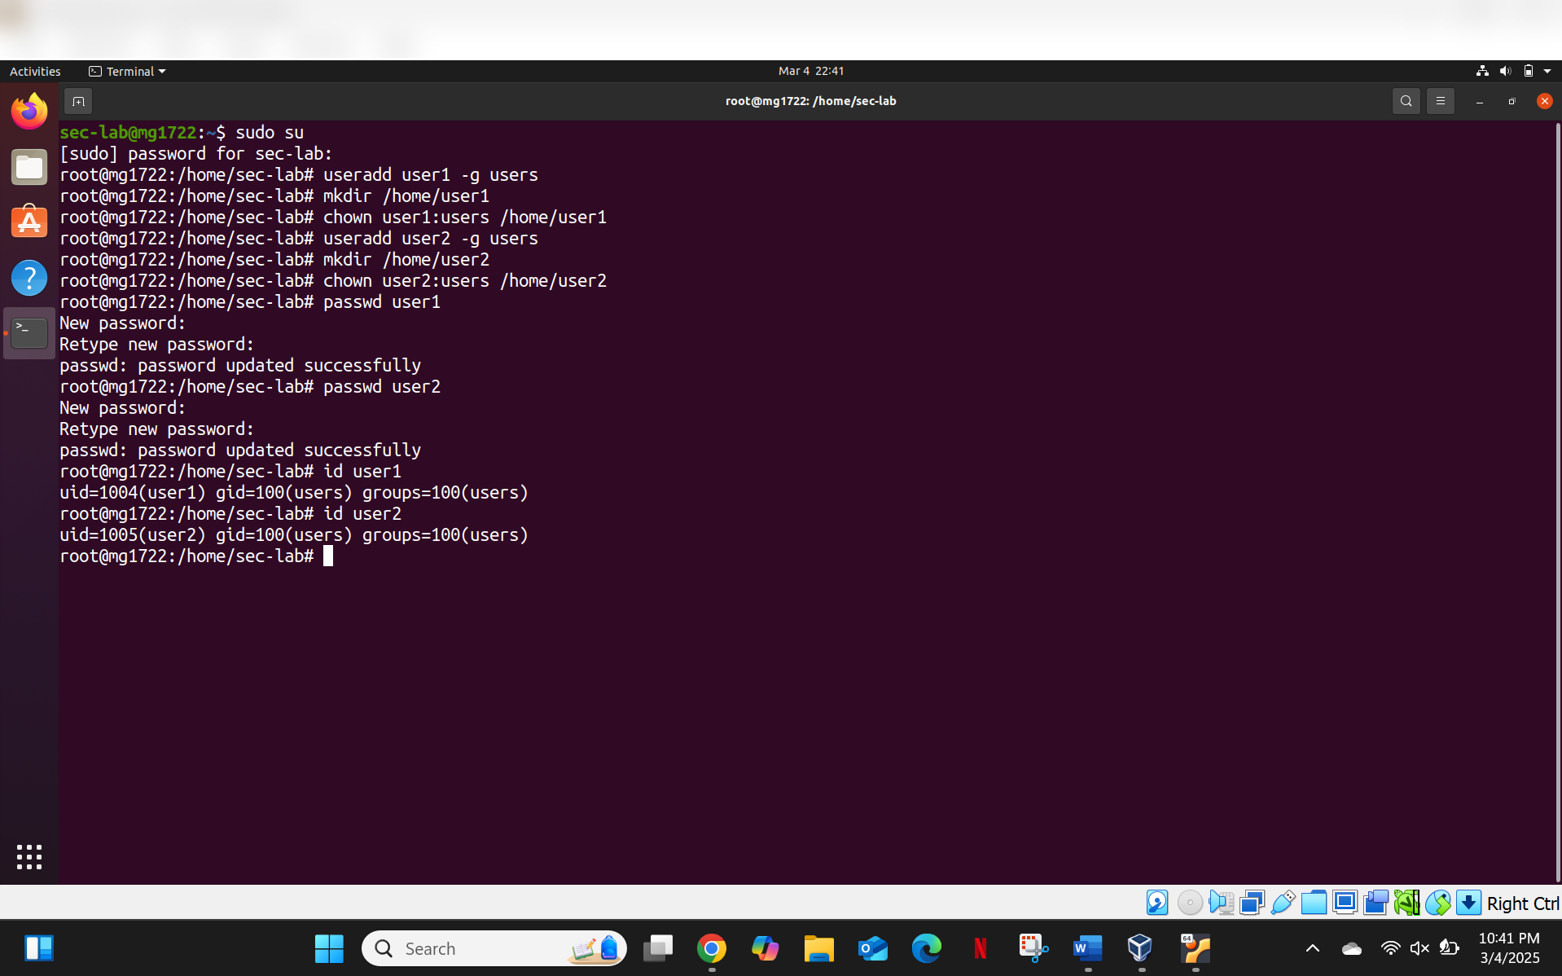The height and width of the screenshot is (976, 1562).
Task: Click the '[sudo] password for sec-lab:' line
Action: point(196,153)
